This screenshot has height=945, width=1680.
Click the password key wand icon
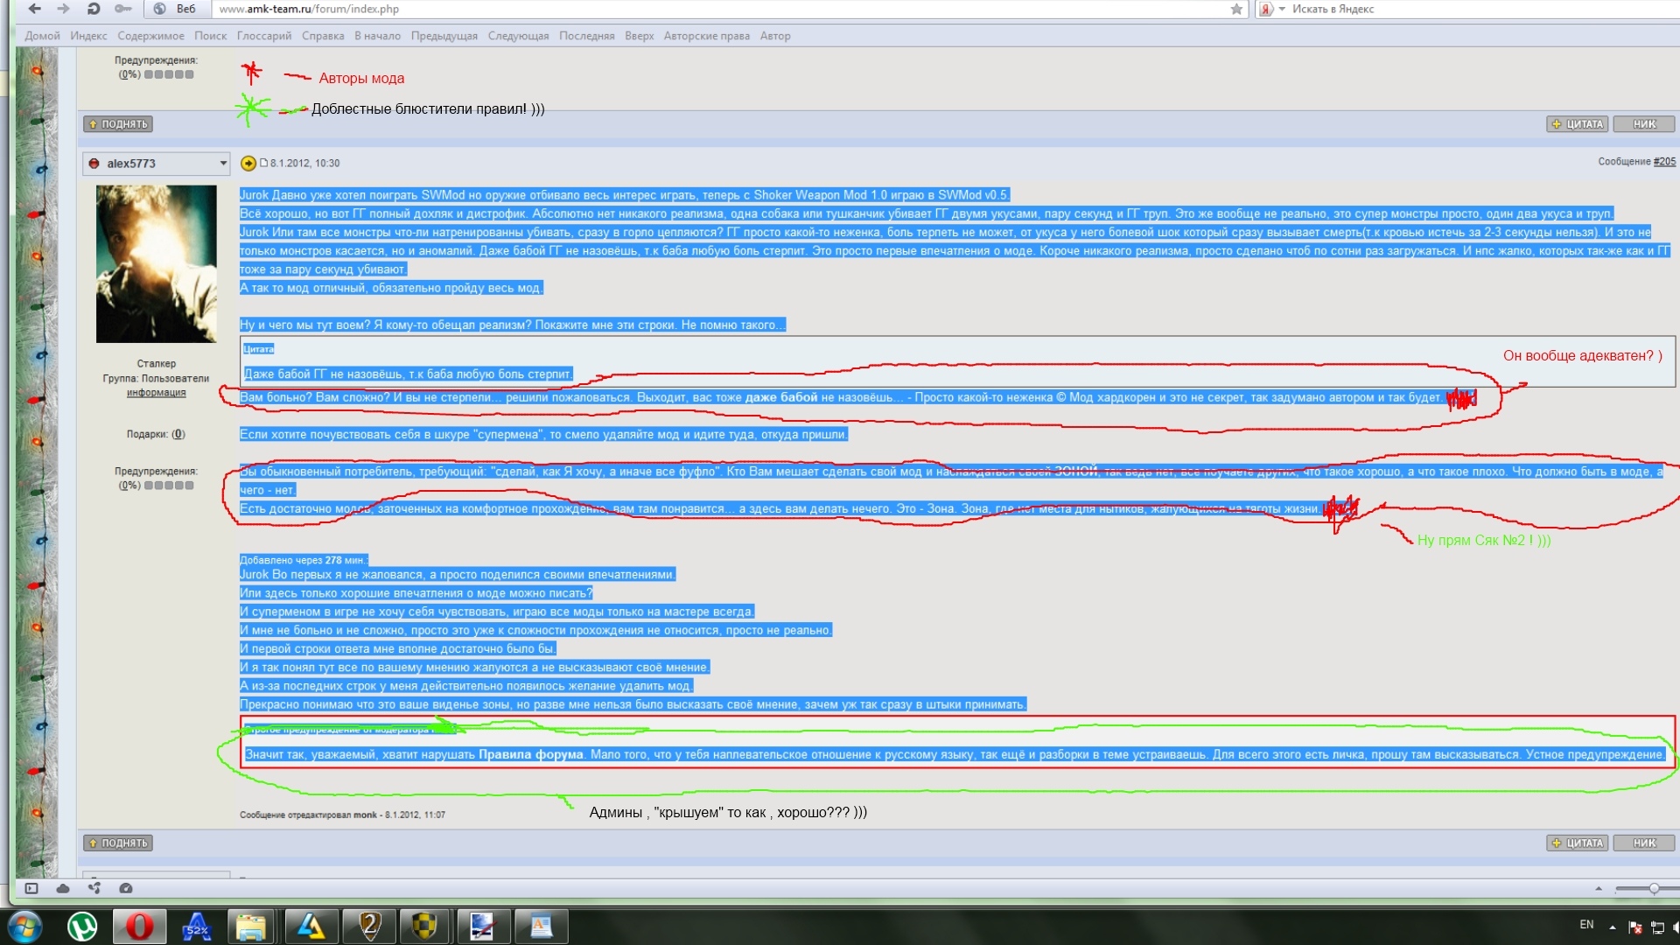[x=122, y=9]
